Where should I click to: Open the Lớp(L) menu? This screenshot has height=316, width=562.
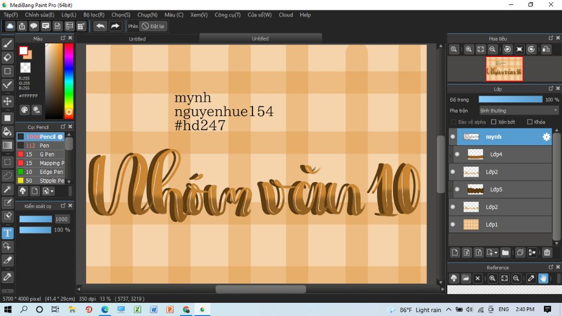tap(69, 15)
